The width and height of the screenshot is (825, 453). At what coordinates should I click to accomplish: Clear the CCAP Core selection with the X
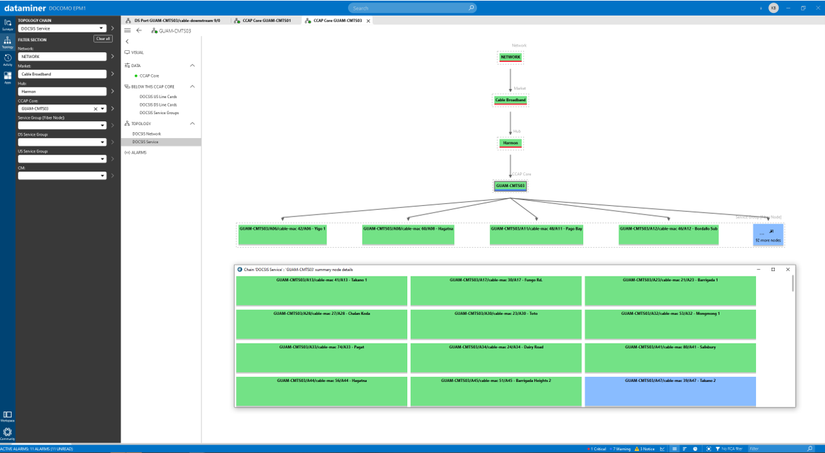coord(96,109)
